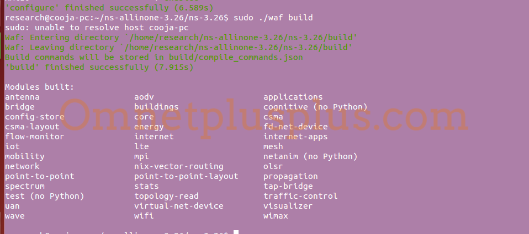Select 'netanim (no Python)' in the list
The width and height of the screenshot is (529, 234).
pos(310,156)
